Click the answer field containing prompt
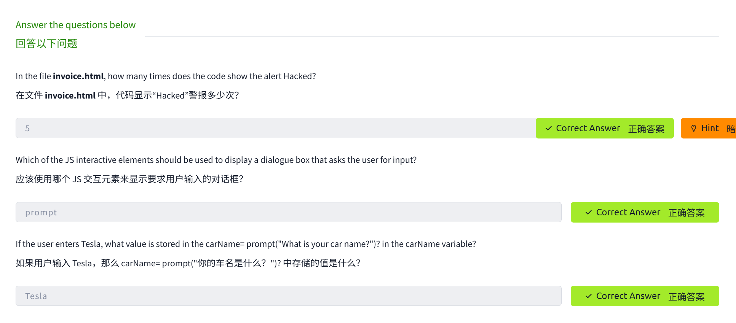Screen dimensions: 736x323 tap(288, 212)
